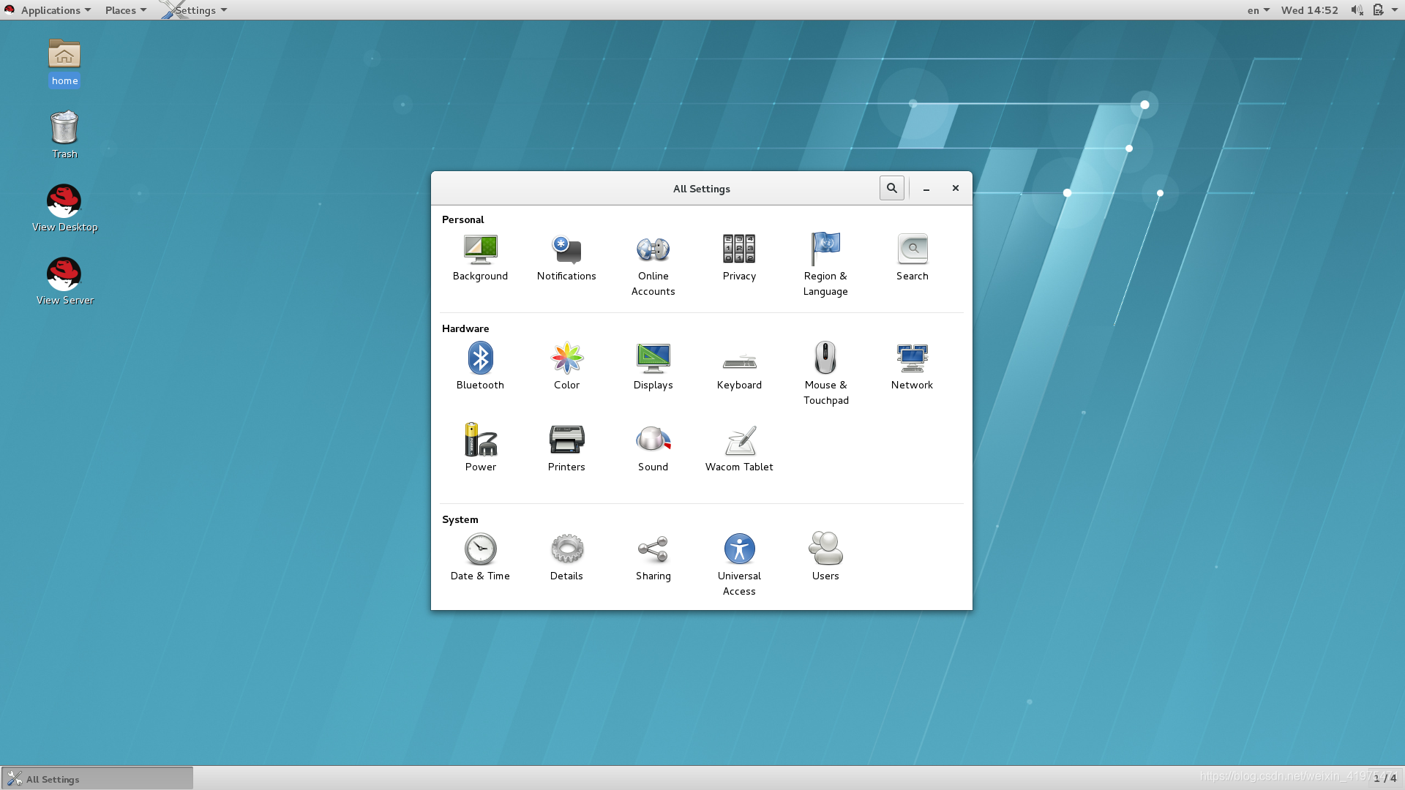
Task: Select Places from the menu bar
Action: pyautogui.click(x=120, y=10)
